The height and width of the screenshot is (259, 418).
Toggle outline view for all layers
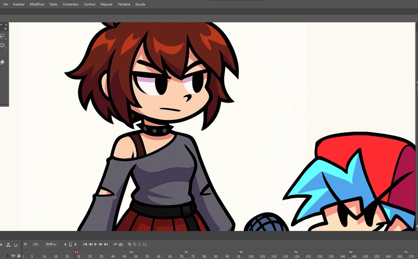(x=7, y=256)
